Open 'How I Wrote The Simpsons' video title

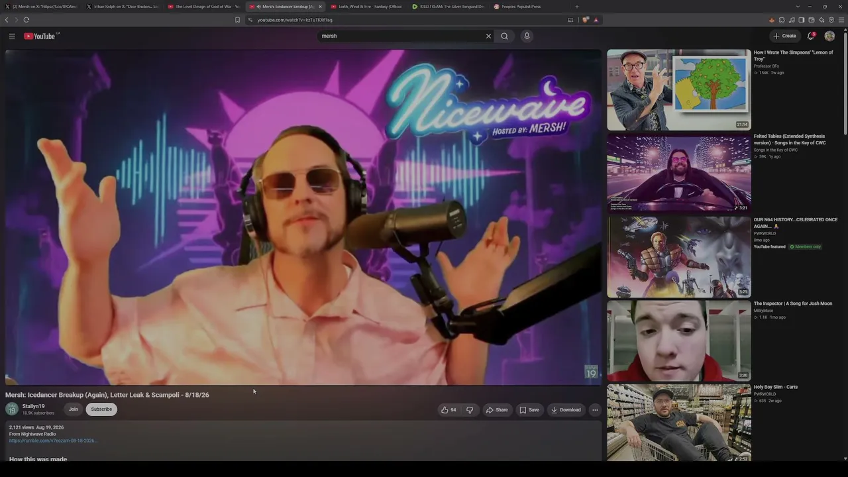793,56
